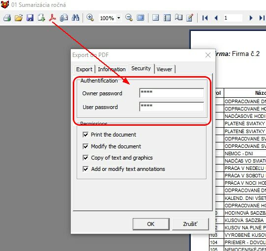Click the Print icon in the toolbar

pyautogui.click(x=7, y=18)
